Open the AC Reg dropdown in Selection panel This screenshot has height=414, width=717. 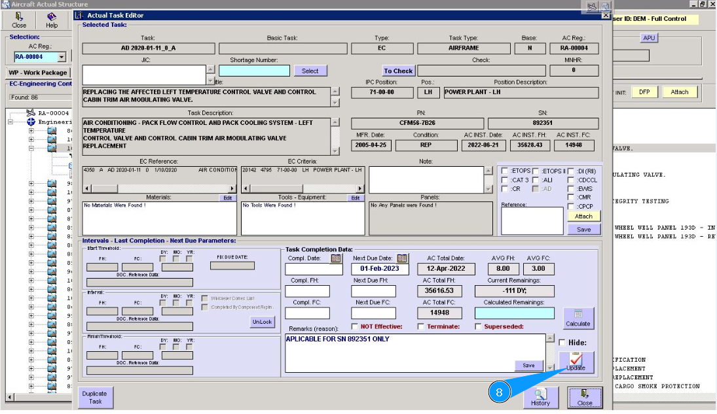click(62, 57)
